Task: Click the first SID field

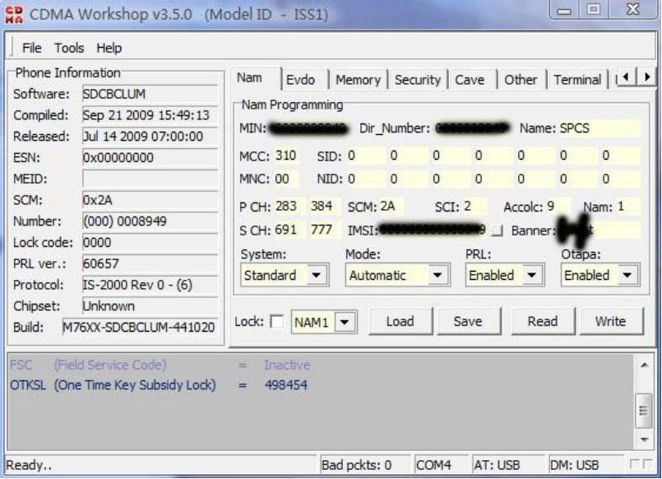Action: [x=365, y=156]
